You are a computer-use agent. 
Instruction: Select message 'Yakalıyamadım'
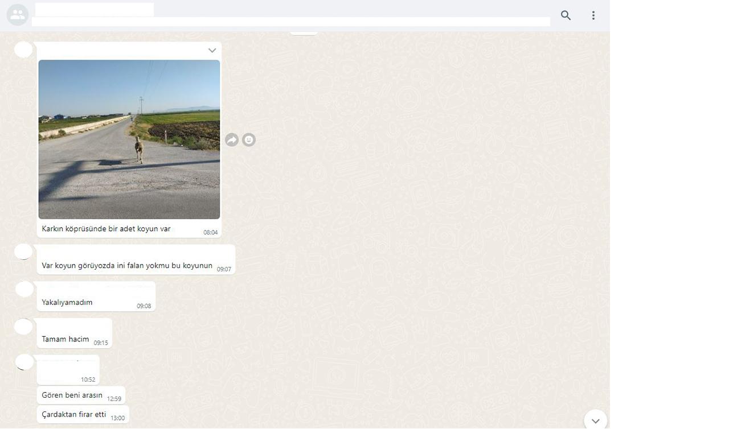pyautogui.click(x=67, y=303)
